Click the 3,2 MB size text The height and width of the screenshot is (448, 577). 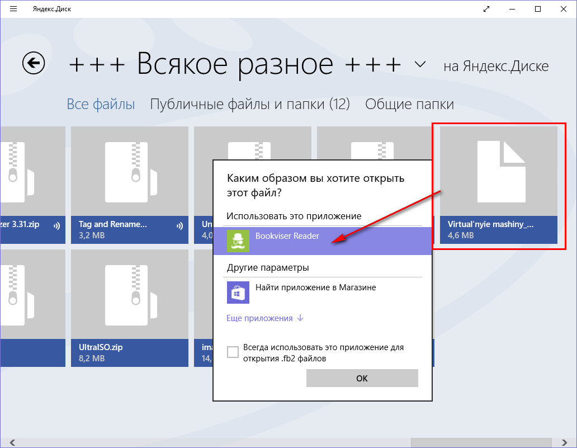point(92,235)
